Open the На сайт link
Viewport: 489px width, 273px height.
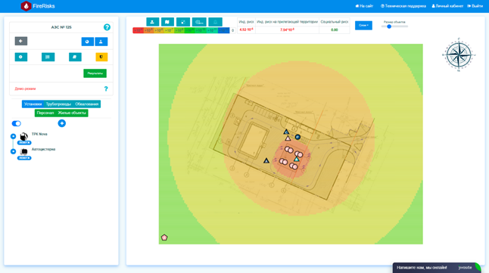pos(364,6)
